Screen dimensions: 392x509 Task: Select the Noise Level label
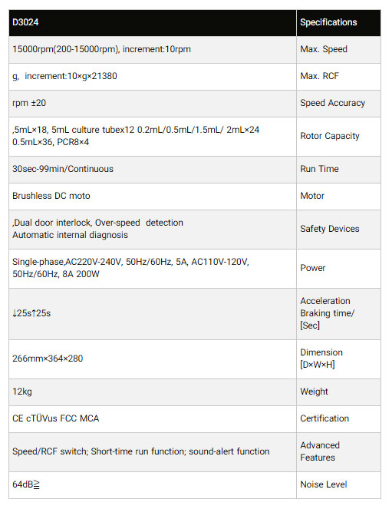324,484
